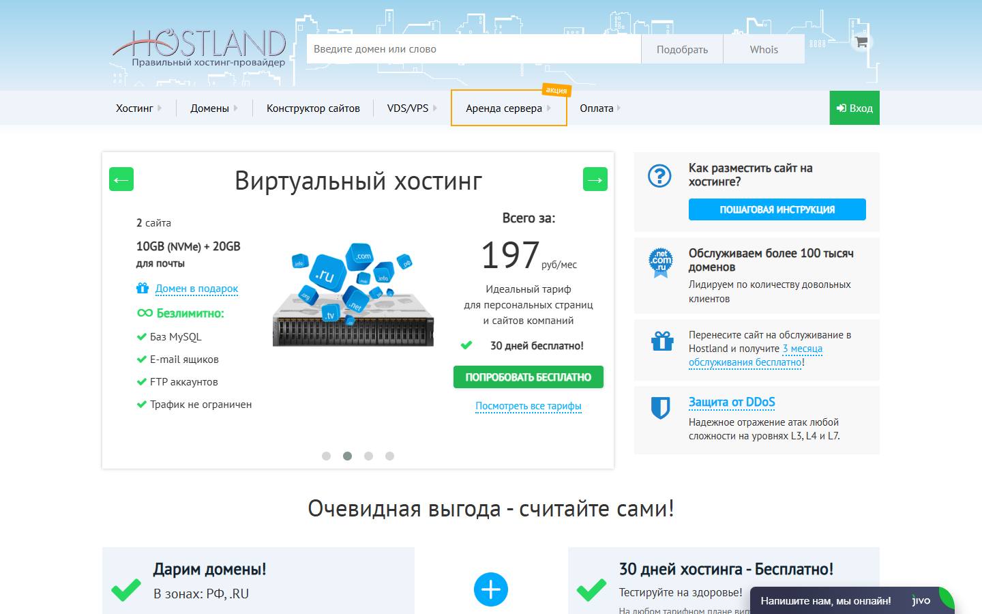The image size is (982, 614).
Task: Click Как разместить сайт на хостинге text
Action: tap(750, 175)
